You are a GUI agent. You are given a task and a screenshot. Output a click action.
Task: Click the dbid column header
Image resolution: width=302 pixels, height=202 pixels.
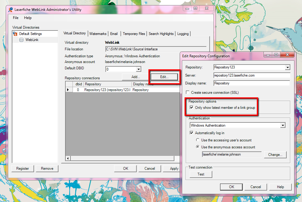(79, 84)
